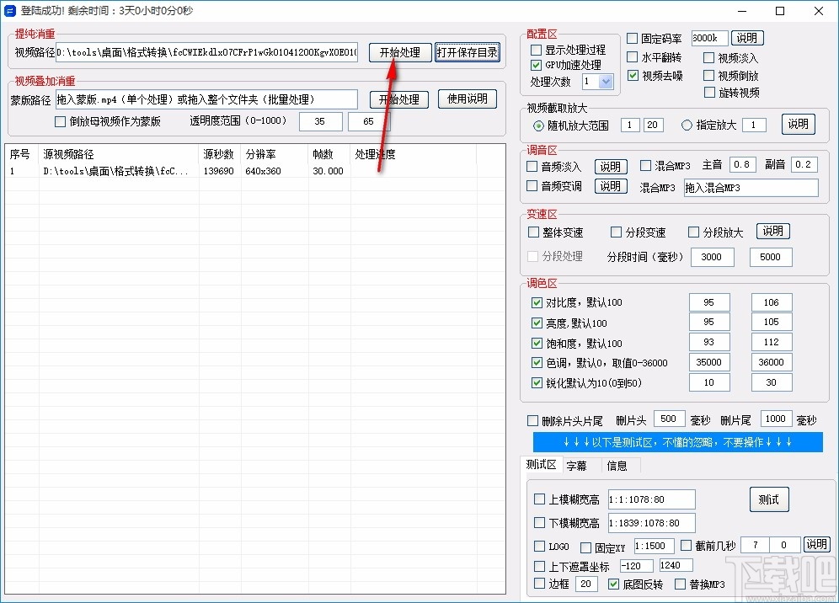Click the 使用说明 button

pyautogui.click(x=467, y=99)
